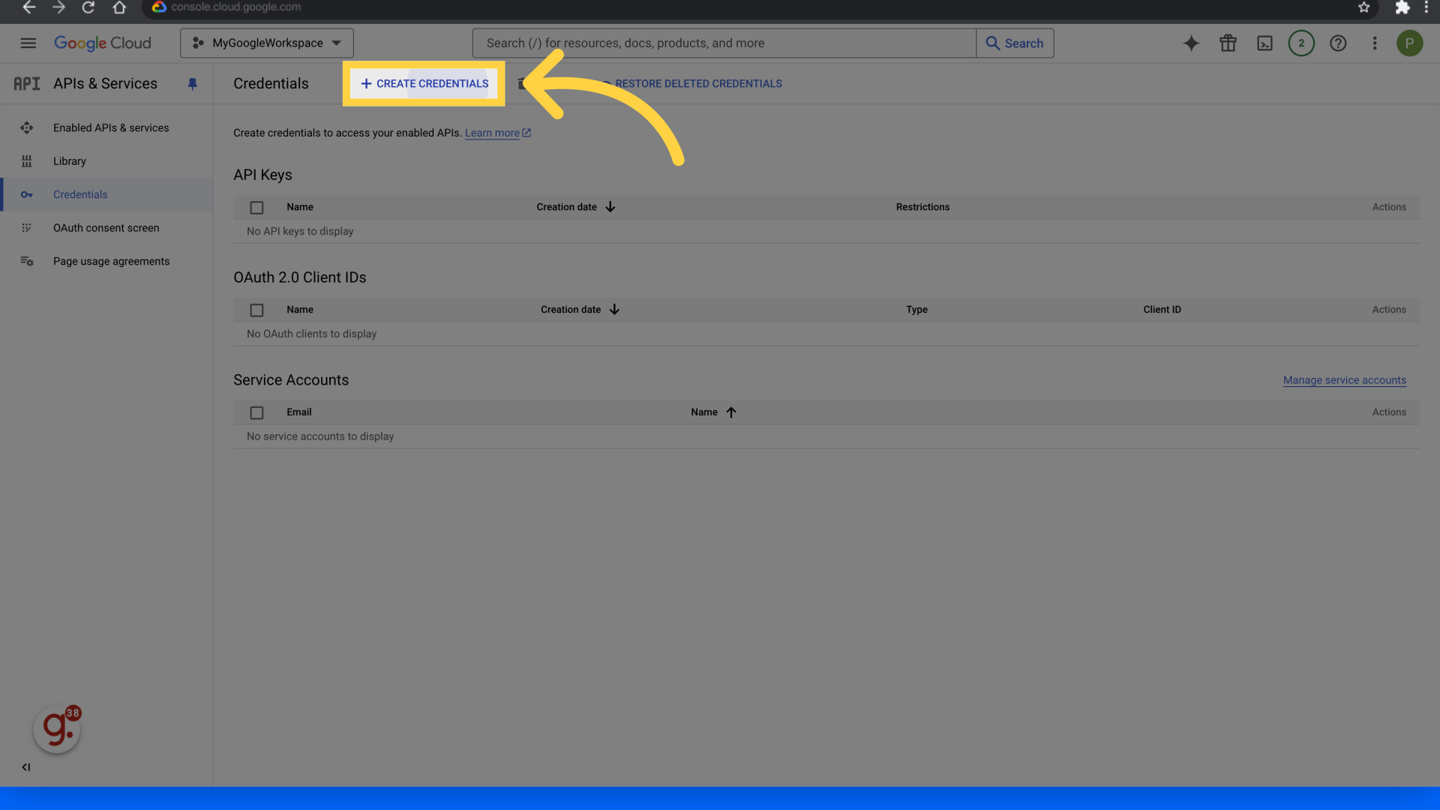Open the main hamburger navigation menu

[28, 43]
